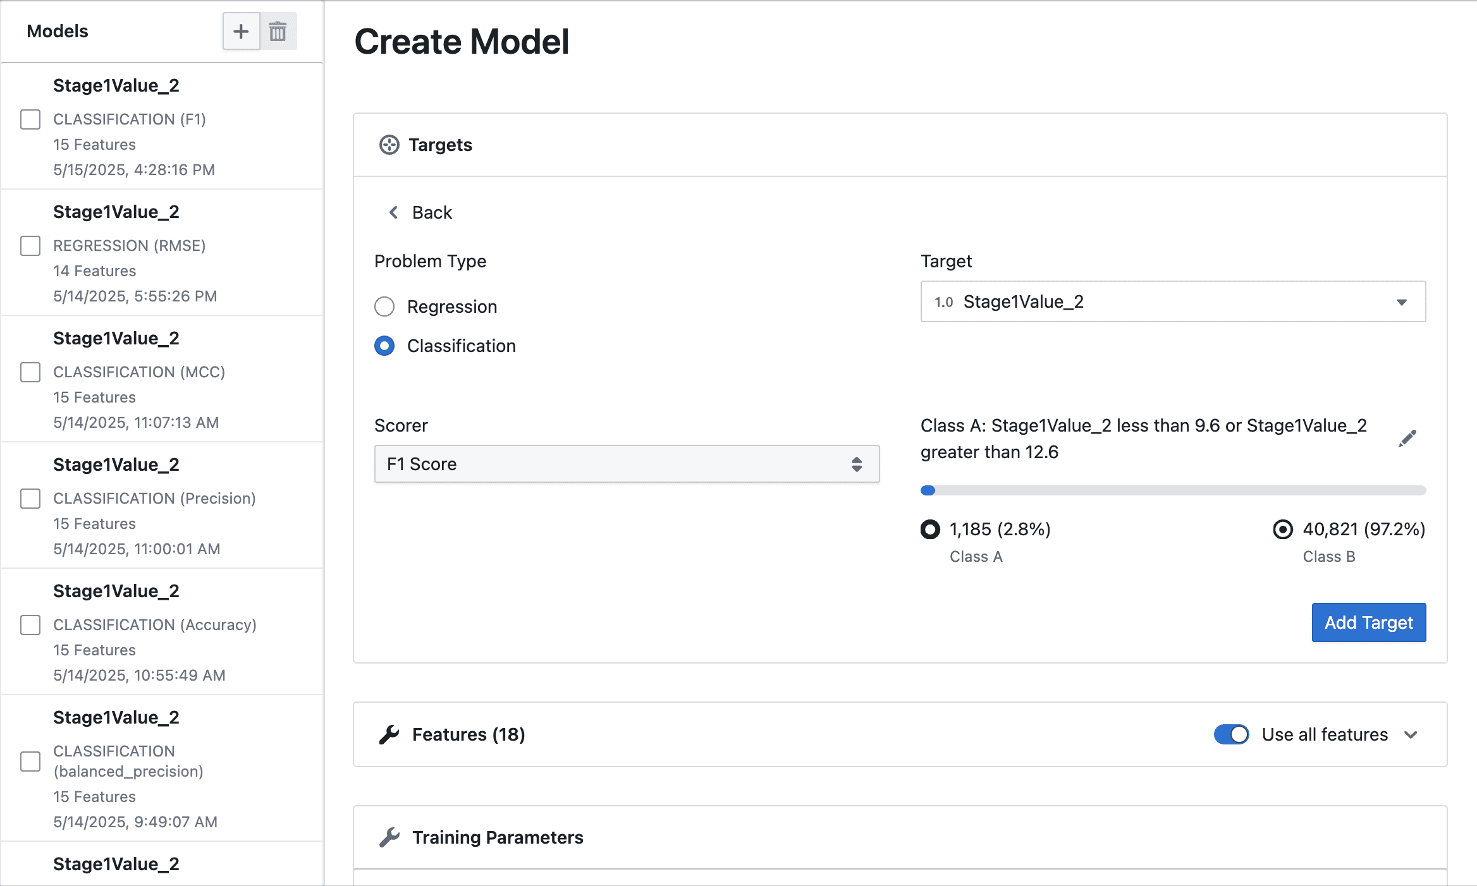Screen dimensions: 1477x886
Task: Click the trash icon to delete models
Action: [278, 32]
